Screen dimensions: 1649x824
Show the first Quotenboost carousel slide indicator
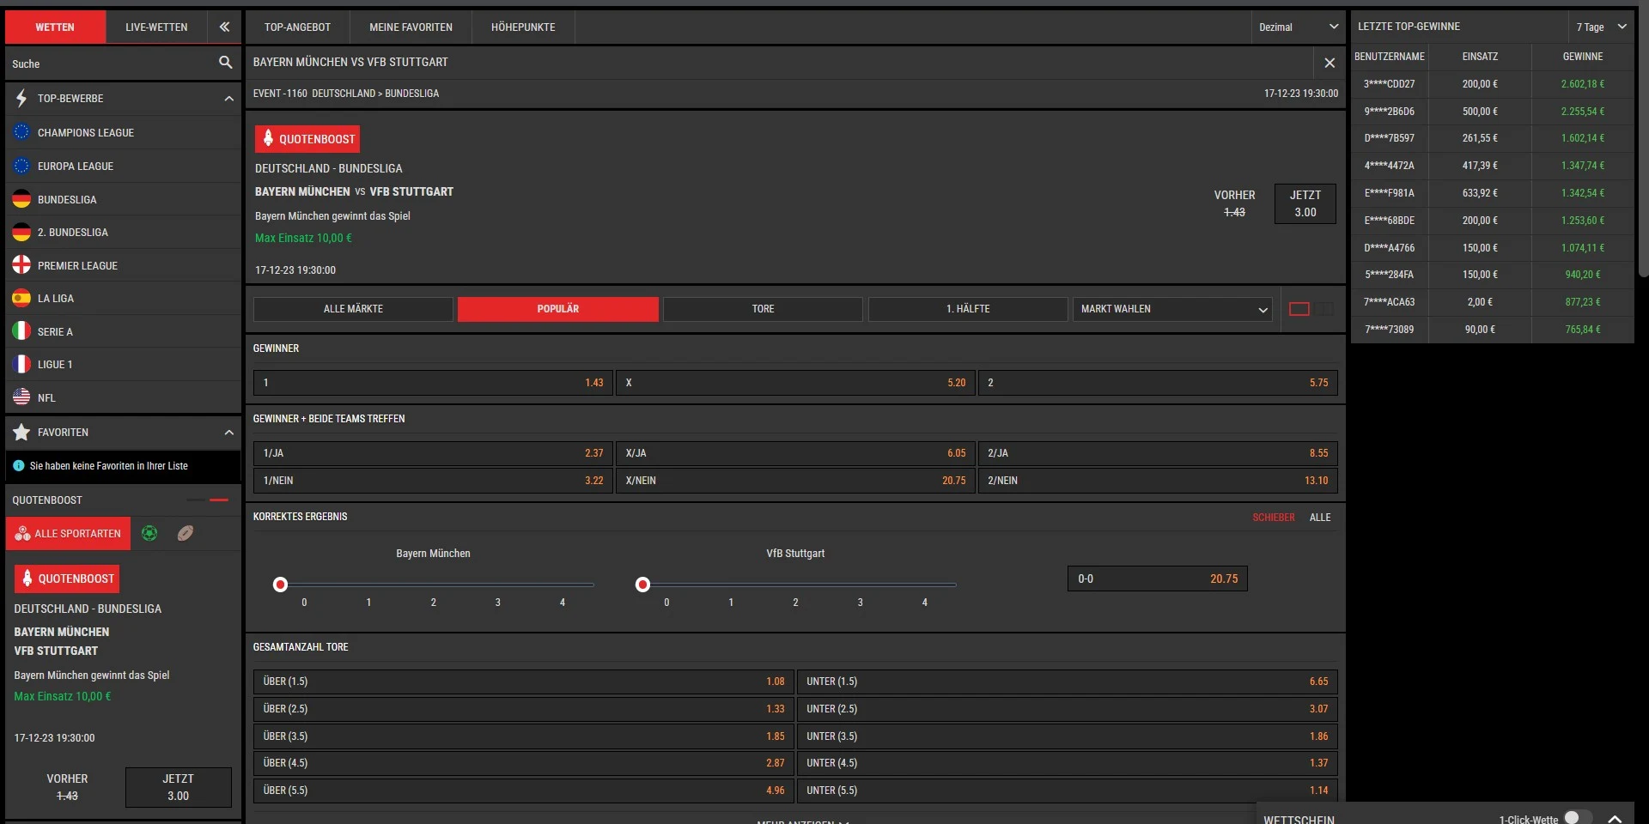pos(196,500)
